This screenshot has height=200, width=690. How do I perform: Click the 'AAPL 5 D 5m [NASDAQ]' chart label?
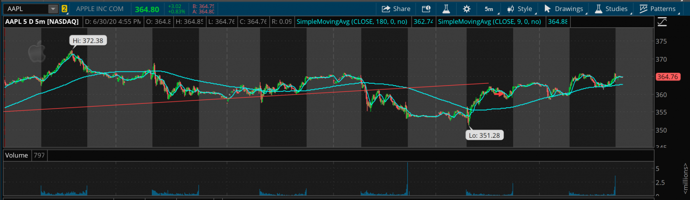pyautogui.click(x=43, y=22)
